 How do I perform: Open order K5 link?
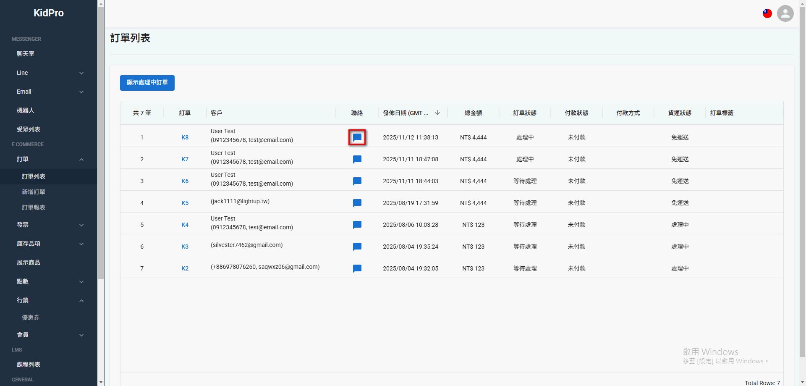pyautogui.click(x=185, y=203)
